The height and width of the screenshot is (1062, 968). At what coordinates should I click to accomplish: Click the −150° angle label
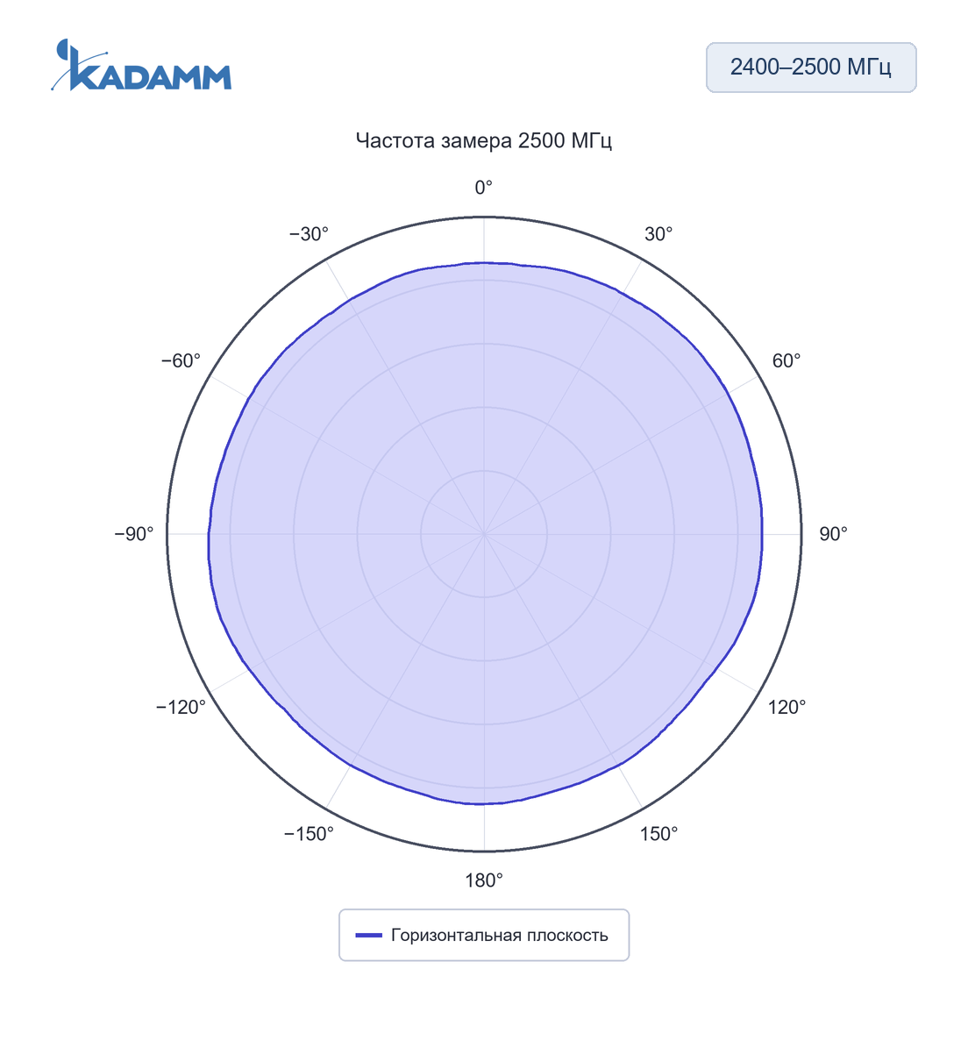[x=309, y=834]
